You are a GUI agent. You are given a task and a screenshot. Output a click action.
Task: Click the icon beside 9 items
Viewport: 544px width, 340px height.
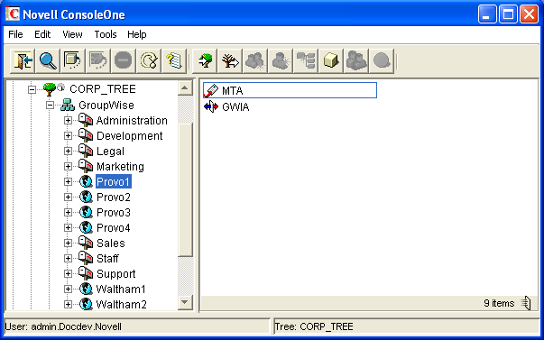click(526, 303)
